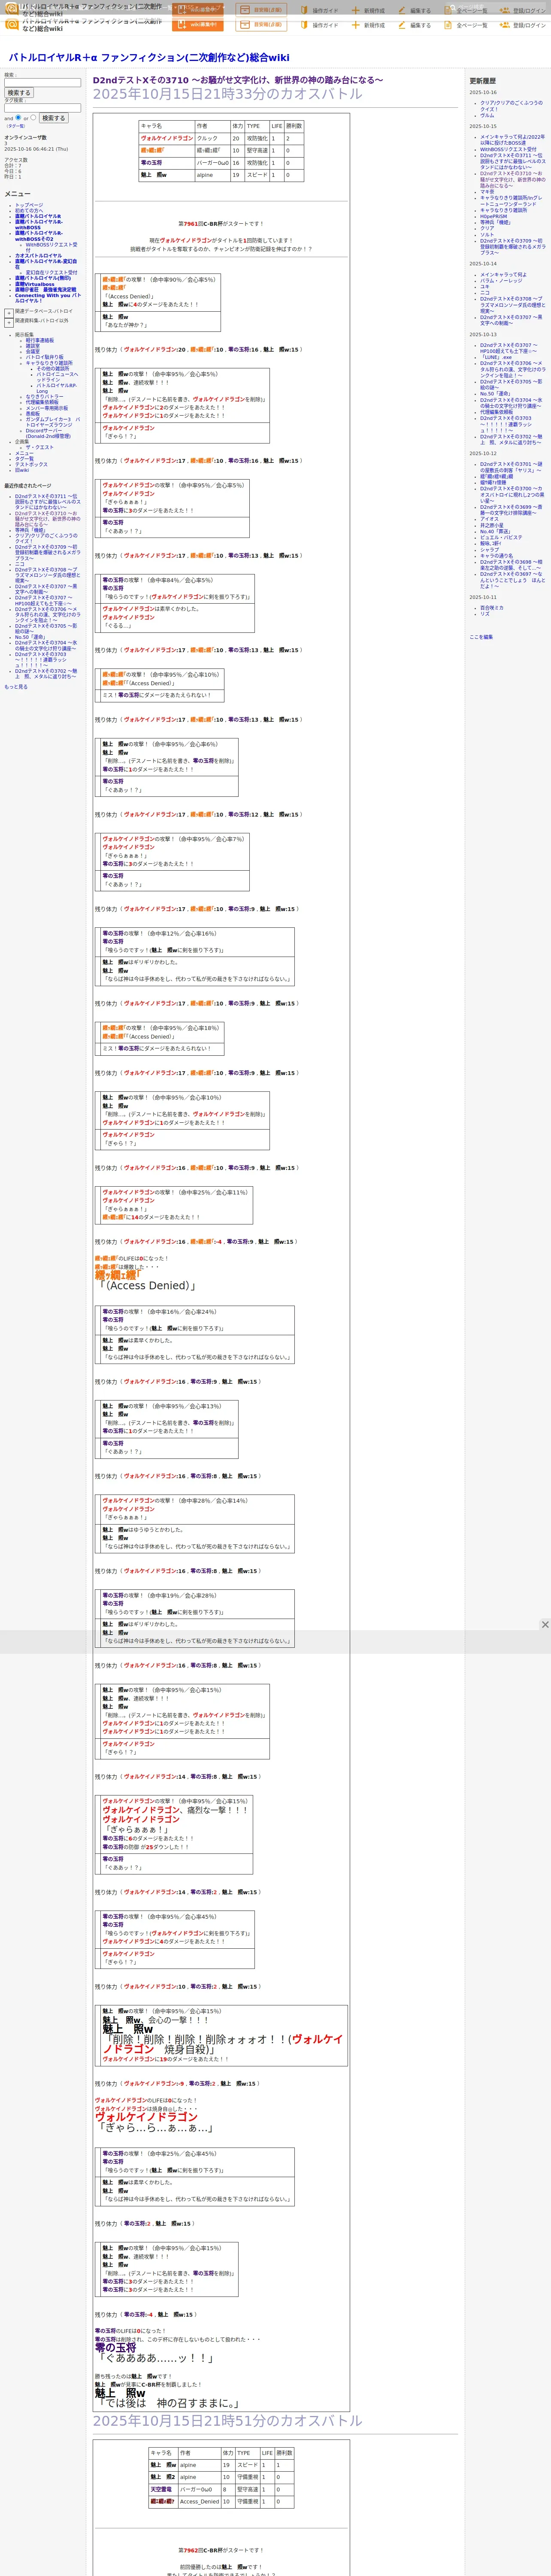Viewport: 551px width, 2576px height.
Task: Open 旧wiki sidebar link
Action: [x=22, y=470]
